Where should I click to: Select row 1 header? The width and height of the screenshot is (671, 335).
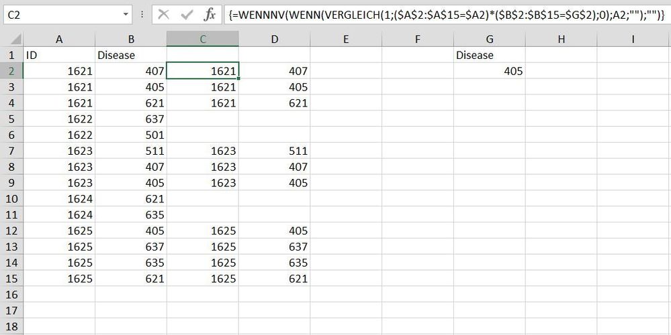coord(11,55)
